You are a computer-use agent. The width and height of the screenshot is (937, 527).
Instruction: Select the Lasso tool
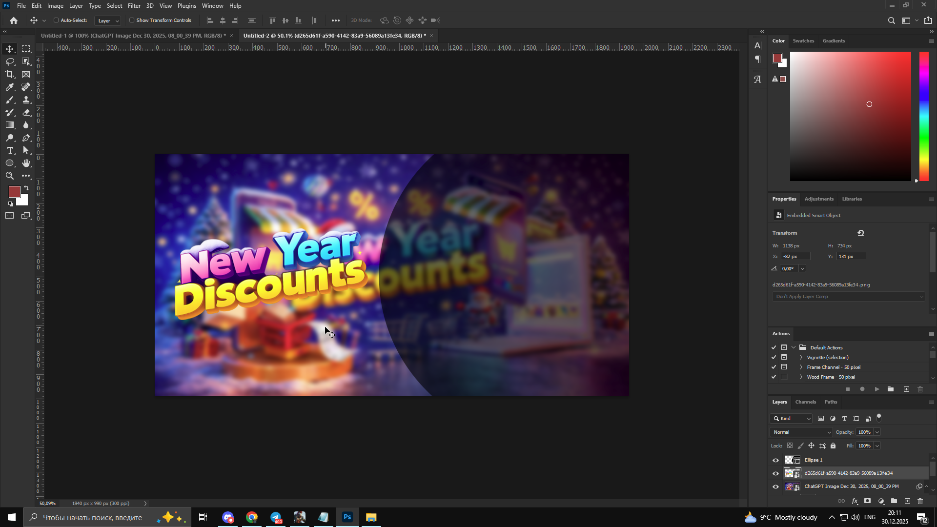[10, 61]
